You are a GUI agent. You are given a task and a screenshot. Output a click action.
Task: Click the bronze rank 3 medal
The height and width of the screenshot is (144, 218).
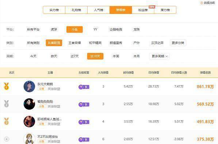click(7, 121)
